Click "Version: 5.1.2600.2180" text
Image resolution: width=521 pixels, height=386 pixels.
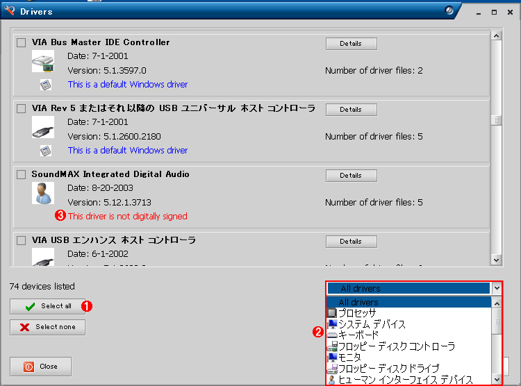pyautogui.click(x=115, y=137)
